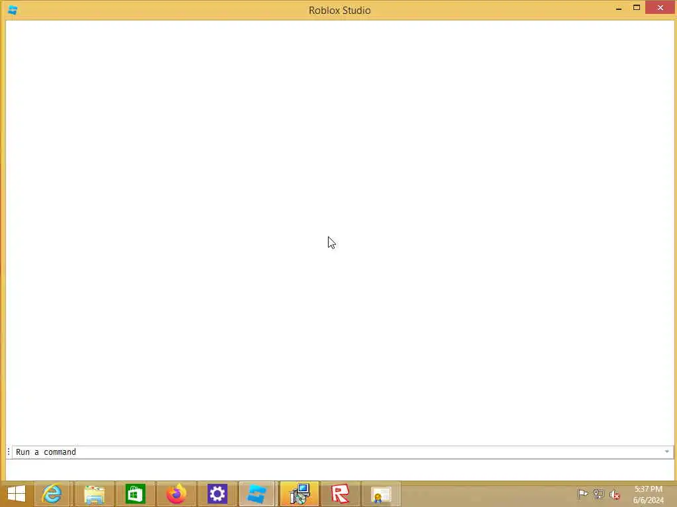Image resolution: width=677 pixels, height=507 pixels.
Task: Minimize the Roblox Studio window
Action: pos(619,8)
